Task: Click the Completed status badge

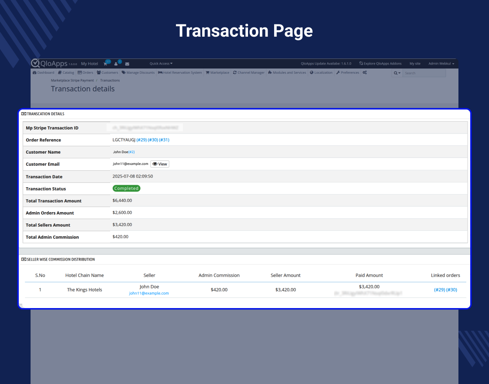Action: pyautogui.click(x=126, y=188)
